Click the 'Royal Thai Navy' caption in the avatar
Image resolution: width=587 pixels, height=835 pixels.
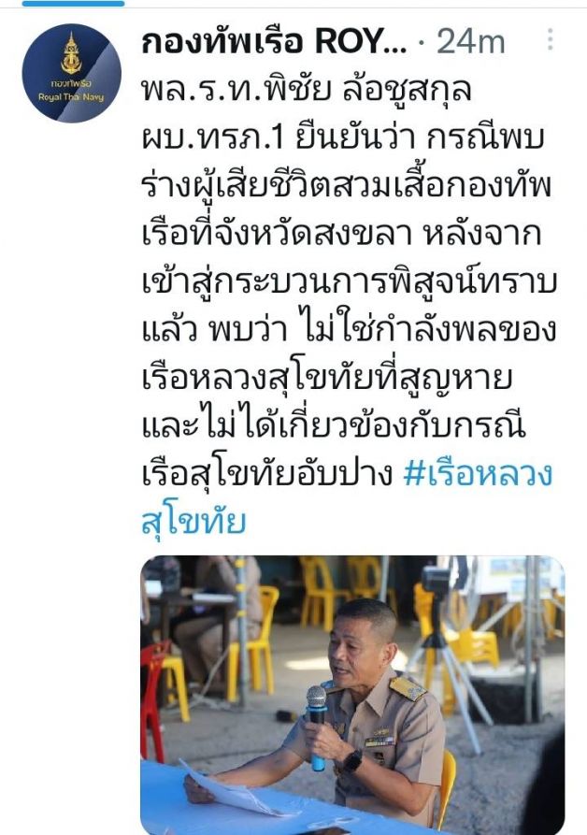(x=71, y=97)
